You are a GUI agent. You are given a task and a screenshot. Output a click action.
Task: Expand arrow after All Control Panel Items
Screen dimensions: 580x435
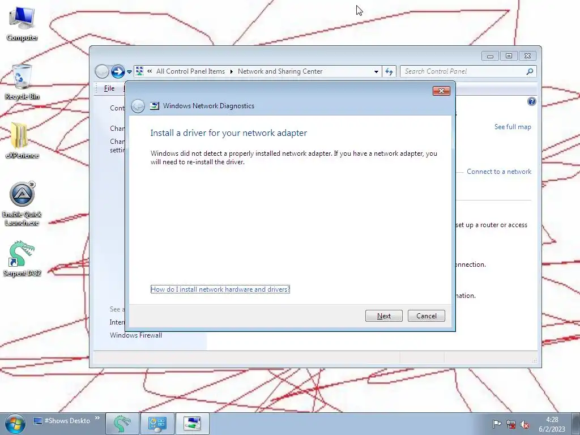coord(232,71)
